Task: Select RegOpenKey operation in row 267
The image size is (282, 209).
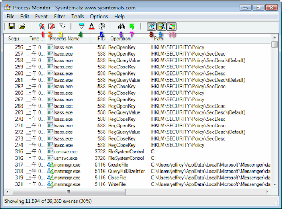Action: click(x=122, y=99)
